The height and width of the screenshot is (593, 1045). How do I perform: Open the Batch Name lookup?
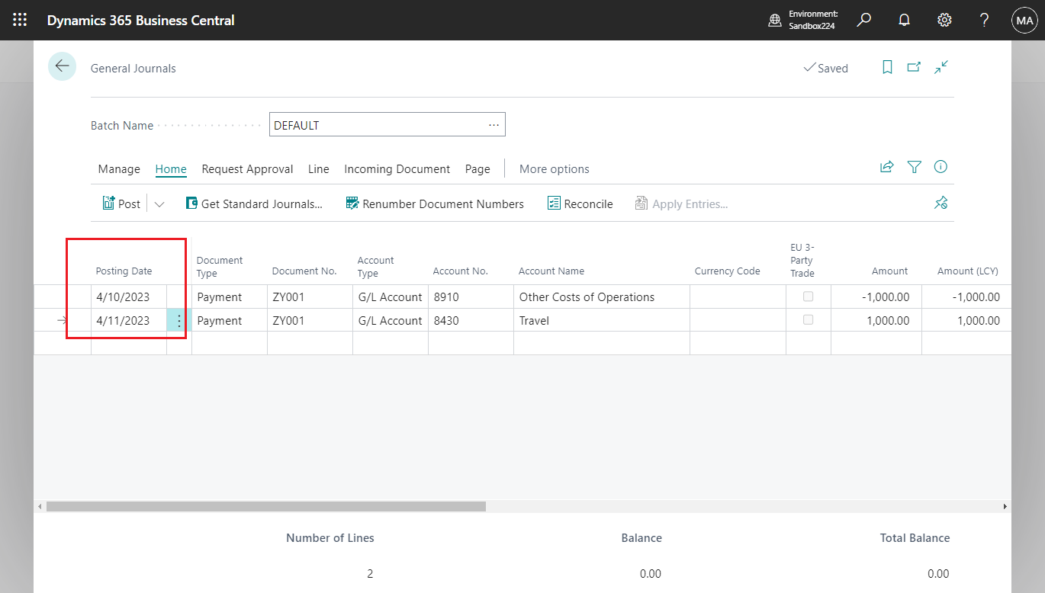pyautogui.click(x=493, y=124)
